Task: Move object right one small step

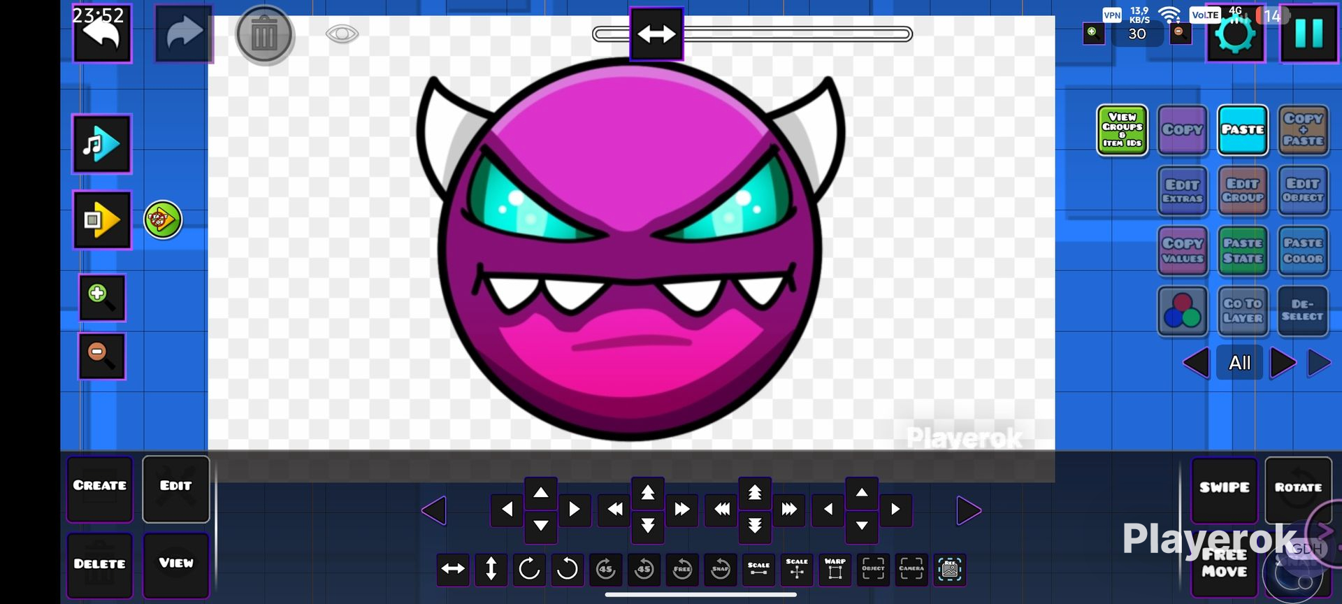Action: point(575,510)
